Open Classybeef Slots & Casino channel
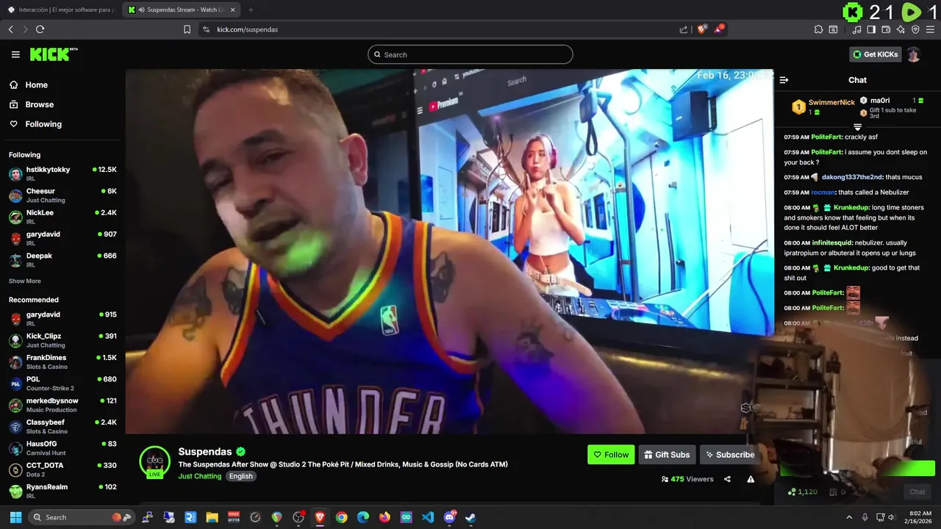The width and height of the screenshot is (941, 529). point(62,426)
